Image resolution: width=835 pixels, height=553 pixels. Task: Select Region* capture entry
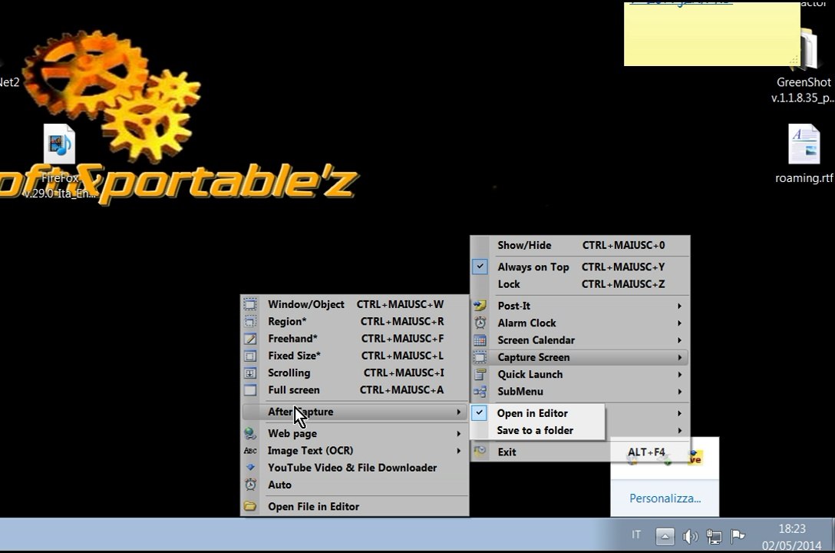point(355,321)
